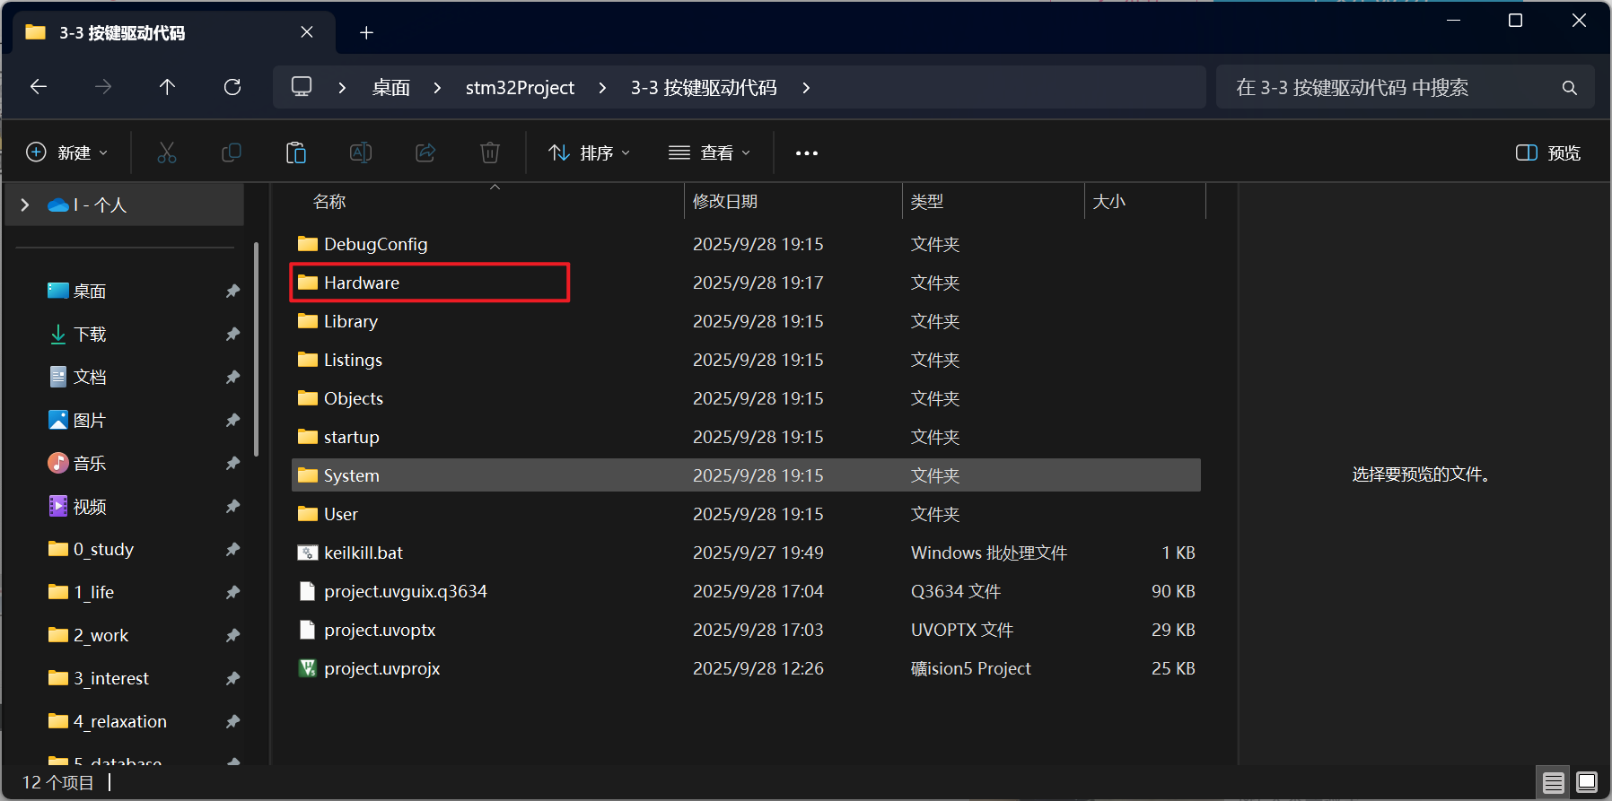Click the Share icon in toolbar
This screenshot has width=1612, height=801.
425,152
